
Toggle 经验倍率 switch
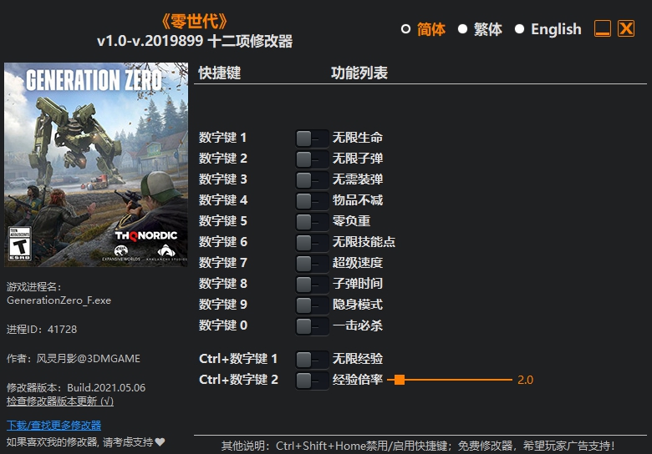click(x=312, y=380)
